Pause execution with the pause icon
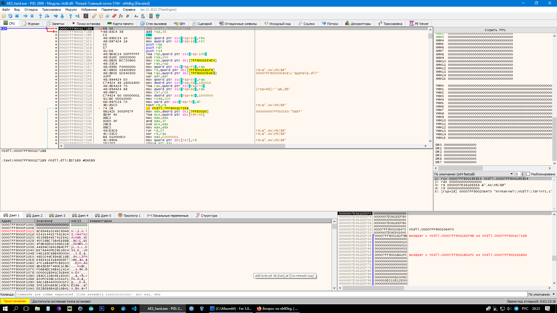This screenshot has height=313, width=557. click(32, 16)
